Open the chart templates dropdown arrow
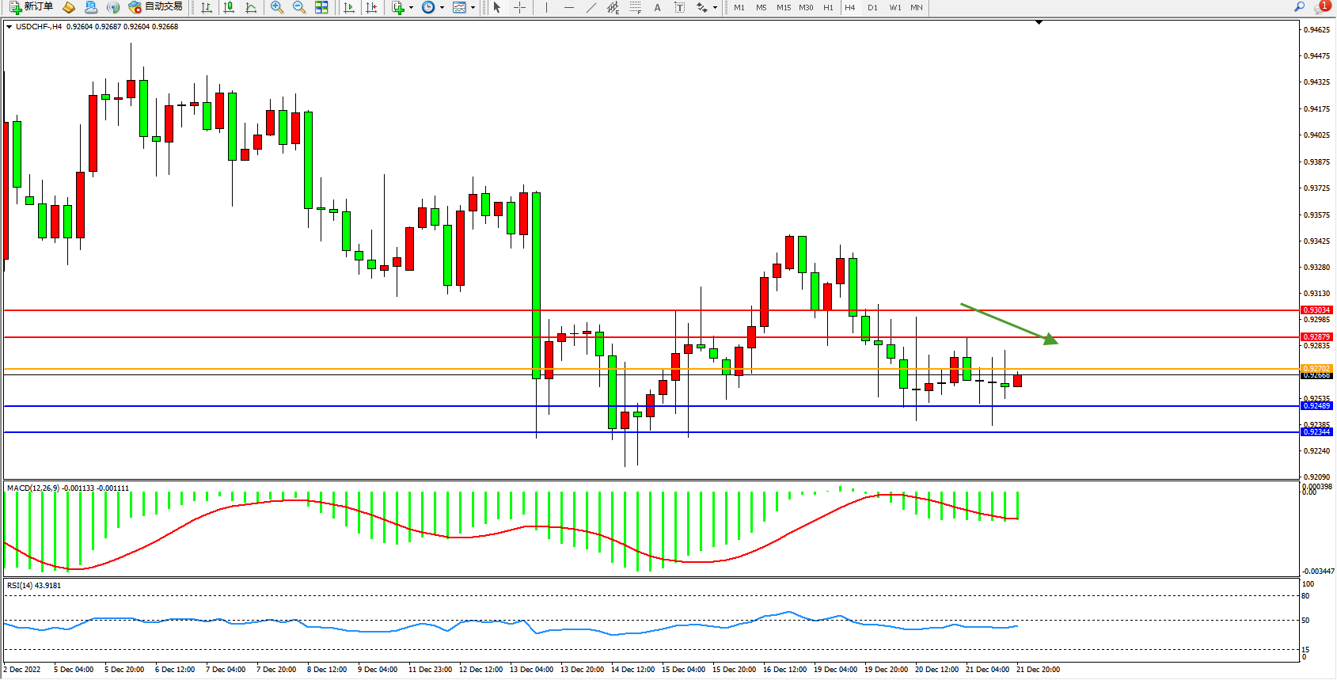The height and width of the screenshot is (680, 1337). click(473, 8)
